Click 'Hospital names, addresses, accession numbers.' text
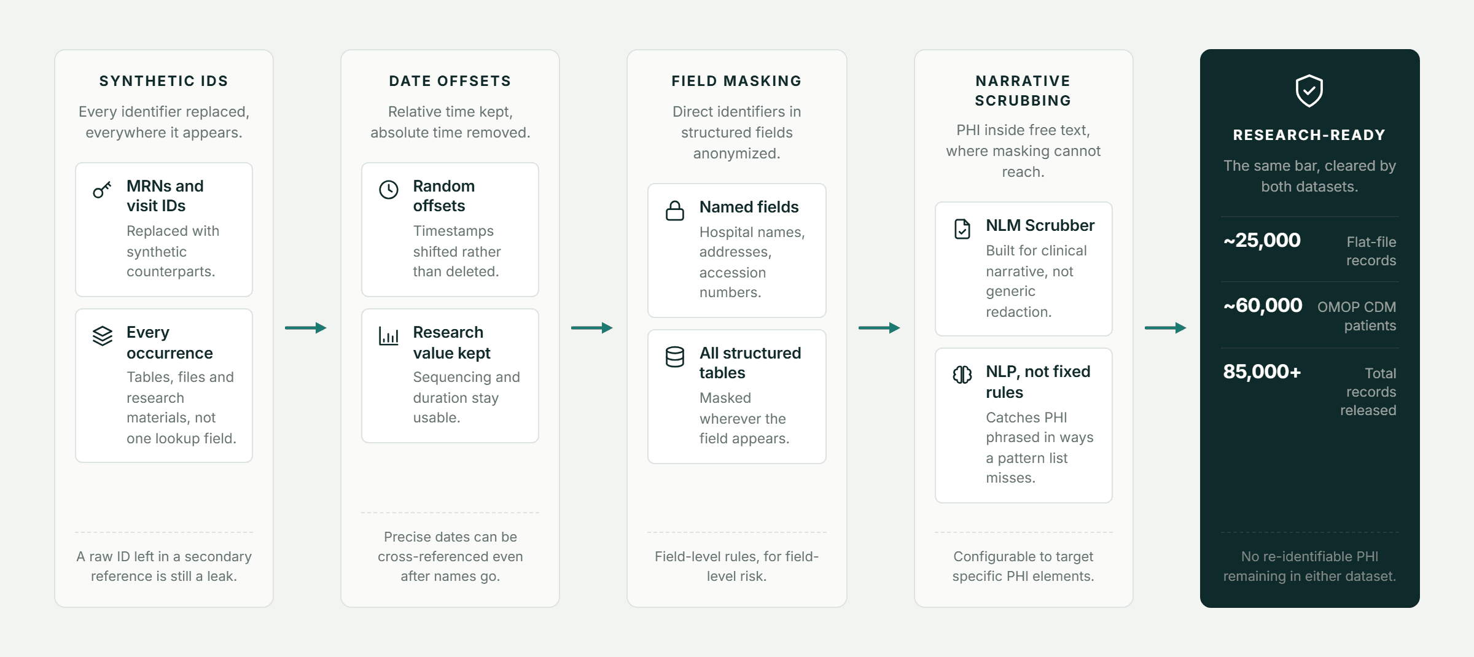The width and height of the screenshot is (1474, 657). (x=752, y=262)
